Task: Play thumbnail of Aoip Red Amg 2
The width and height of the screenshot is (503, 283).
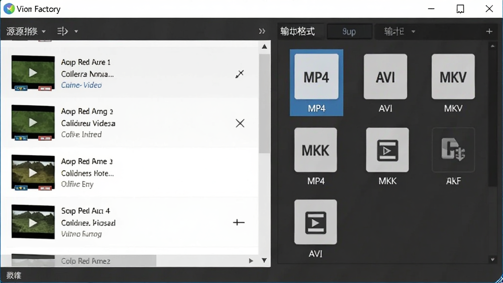Action: [33, 122]
